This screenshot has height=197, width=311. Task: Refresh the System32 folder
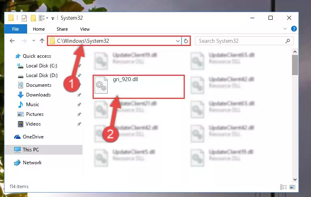point(186,41)
